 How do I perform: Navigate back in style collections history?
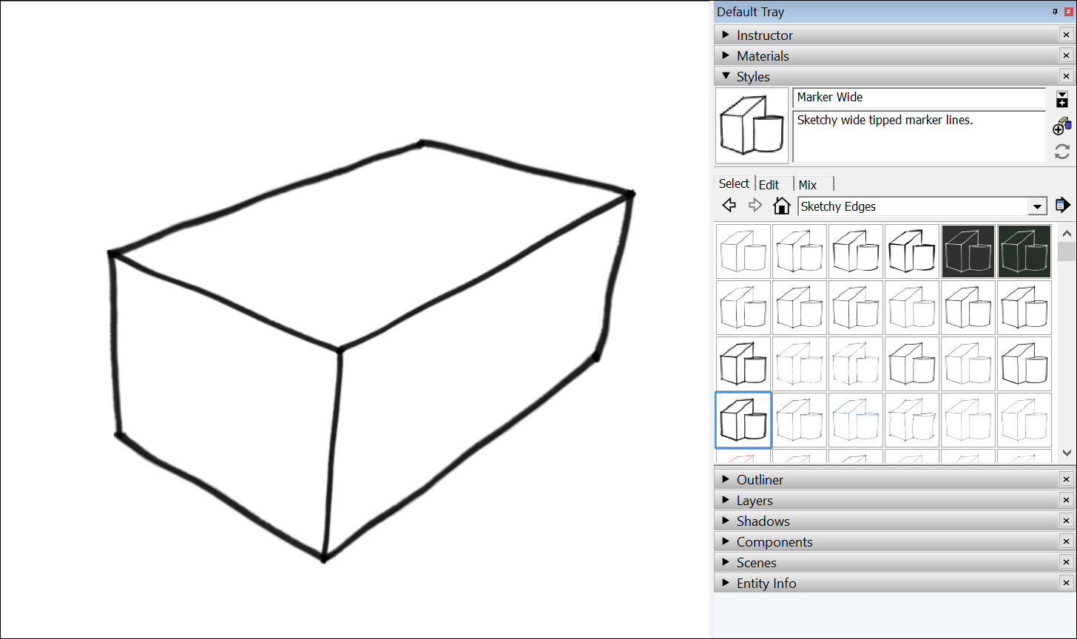pos(729,205)
